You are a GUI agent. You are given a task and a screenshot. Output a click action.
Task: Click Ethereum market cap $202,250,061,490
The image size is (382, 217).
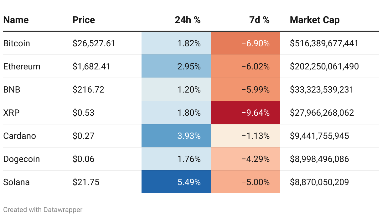pyautogui.click(x=324, y=66)
